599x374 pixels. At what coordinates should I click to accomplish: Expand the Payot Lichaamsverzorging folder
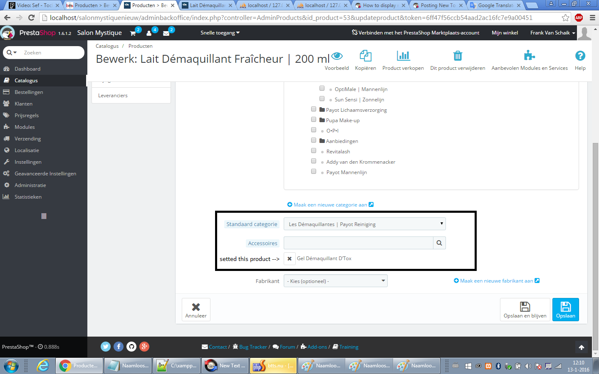(322, 110)
